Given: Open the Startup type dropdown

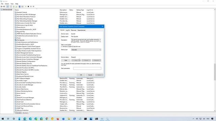Looking at the screenshot, I should [86, 50].
